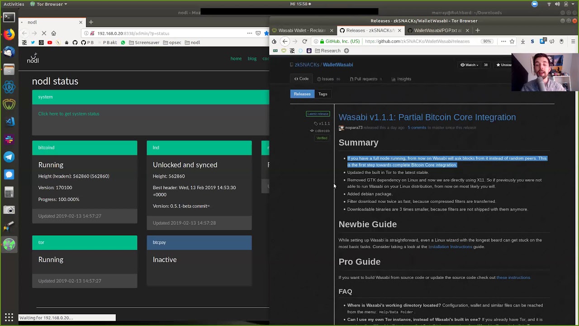
Task: Stop loading the nodl page
Action: (44, 33)
